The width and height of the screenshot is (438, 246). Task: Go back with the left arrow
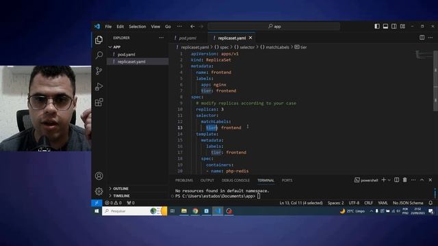[x=192, y=26]
